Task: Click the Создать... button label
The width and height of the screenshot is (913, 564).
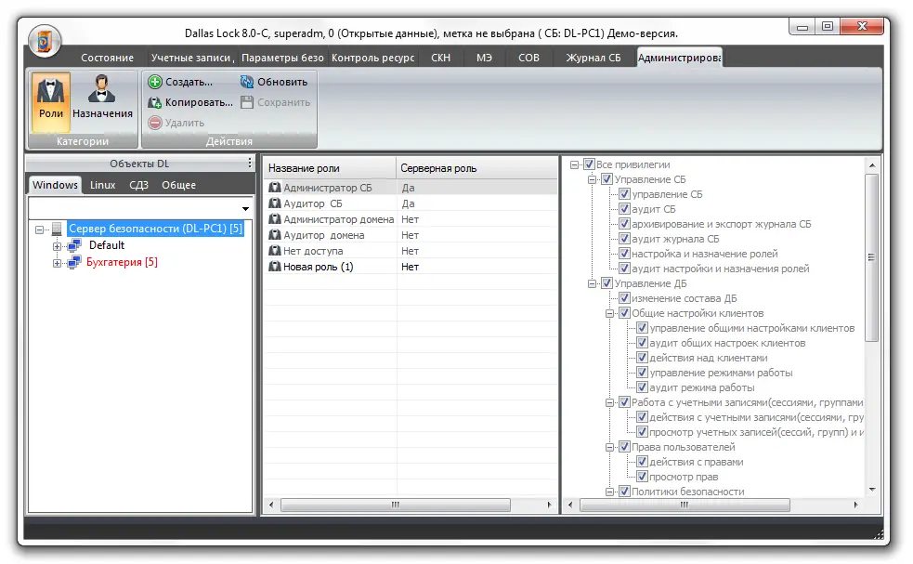Action: [x=189, y=82]
